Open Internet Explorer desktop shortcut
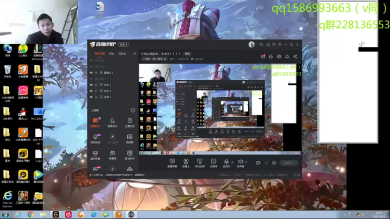390x219 pixels. 7,200
